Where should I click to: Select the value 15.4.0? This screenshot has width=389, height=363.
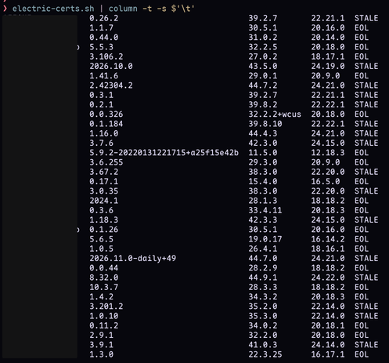point(263,181)
